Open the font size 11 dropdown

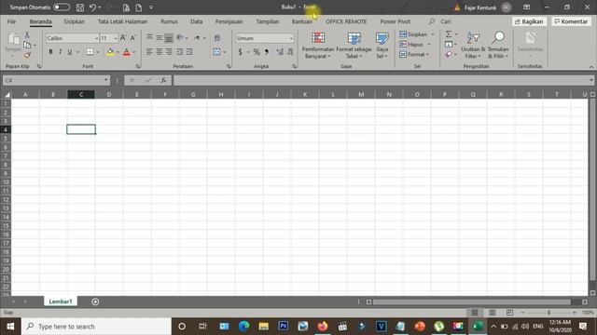116,38
